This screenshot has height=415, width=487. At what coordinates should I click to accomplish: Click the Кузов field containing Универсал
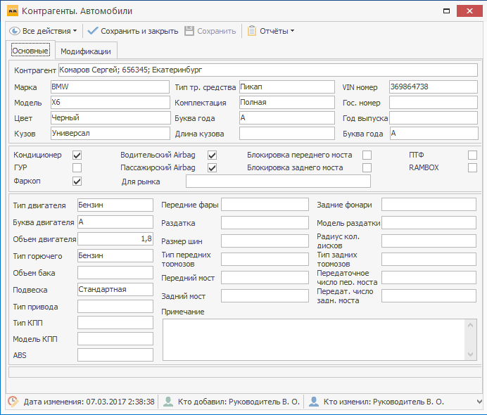pos(110,134)
